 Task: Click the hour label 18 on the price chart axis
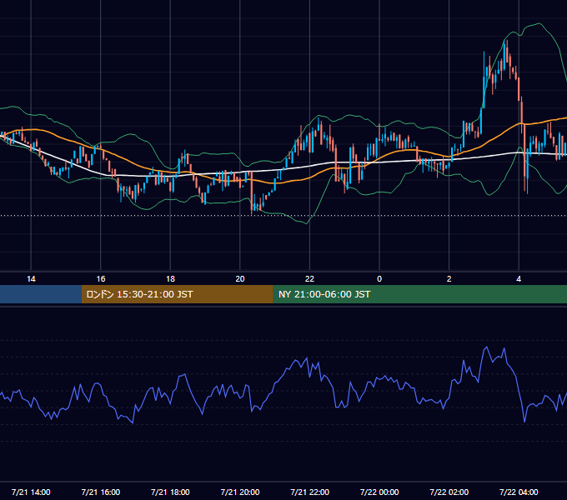pyautogui.click(x=170, y=279)
